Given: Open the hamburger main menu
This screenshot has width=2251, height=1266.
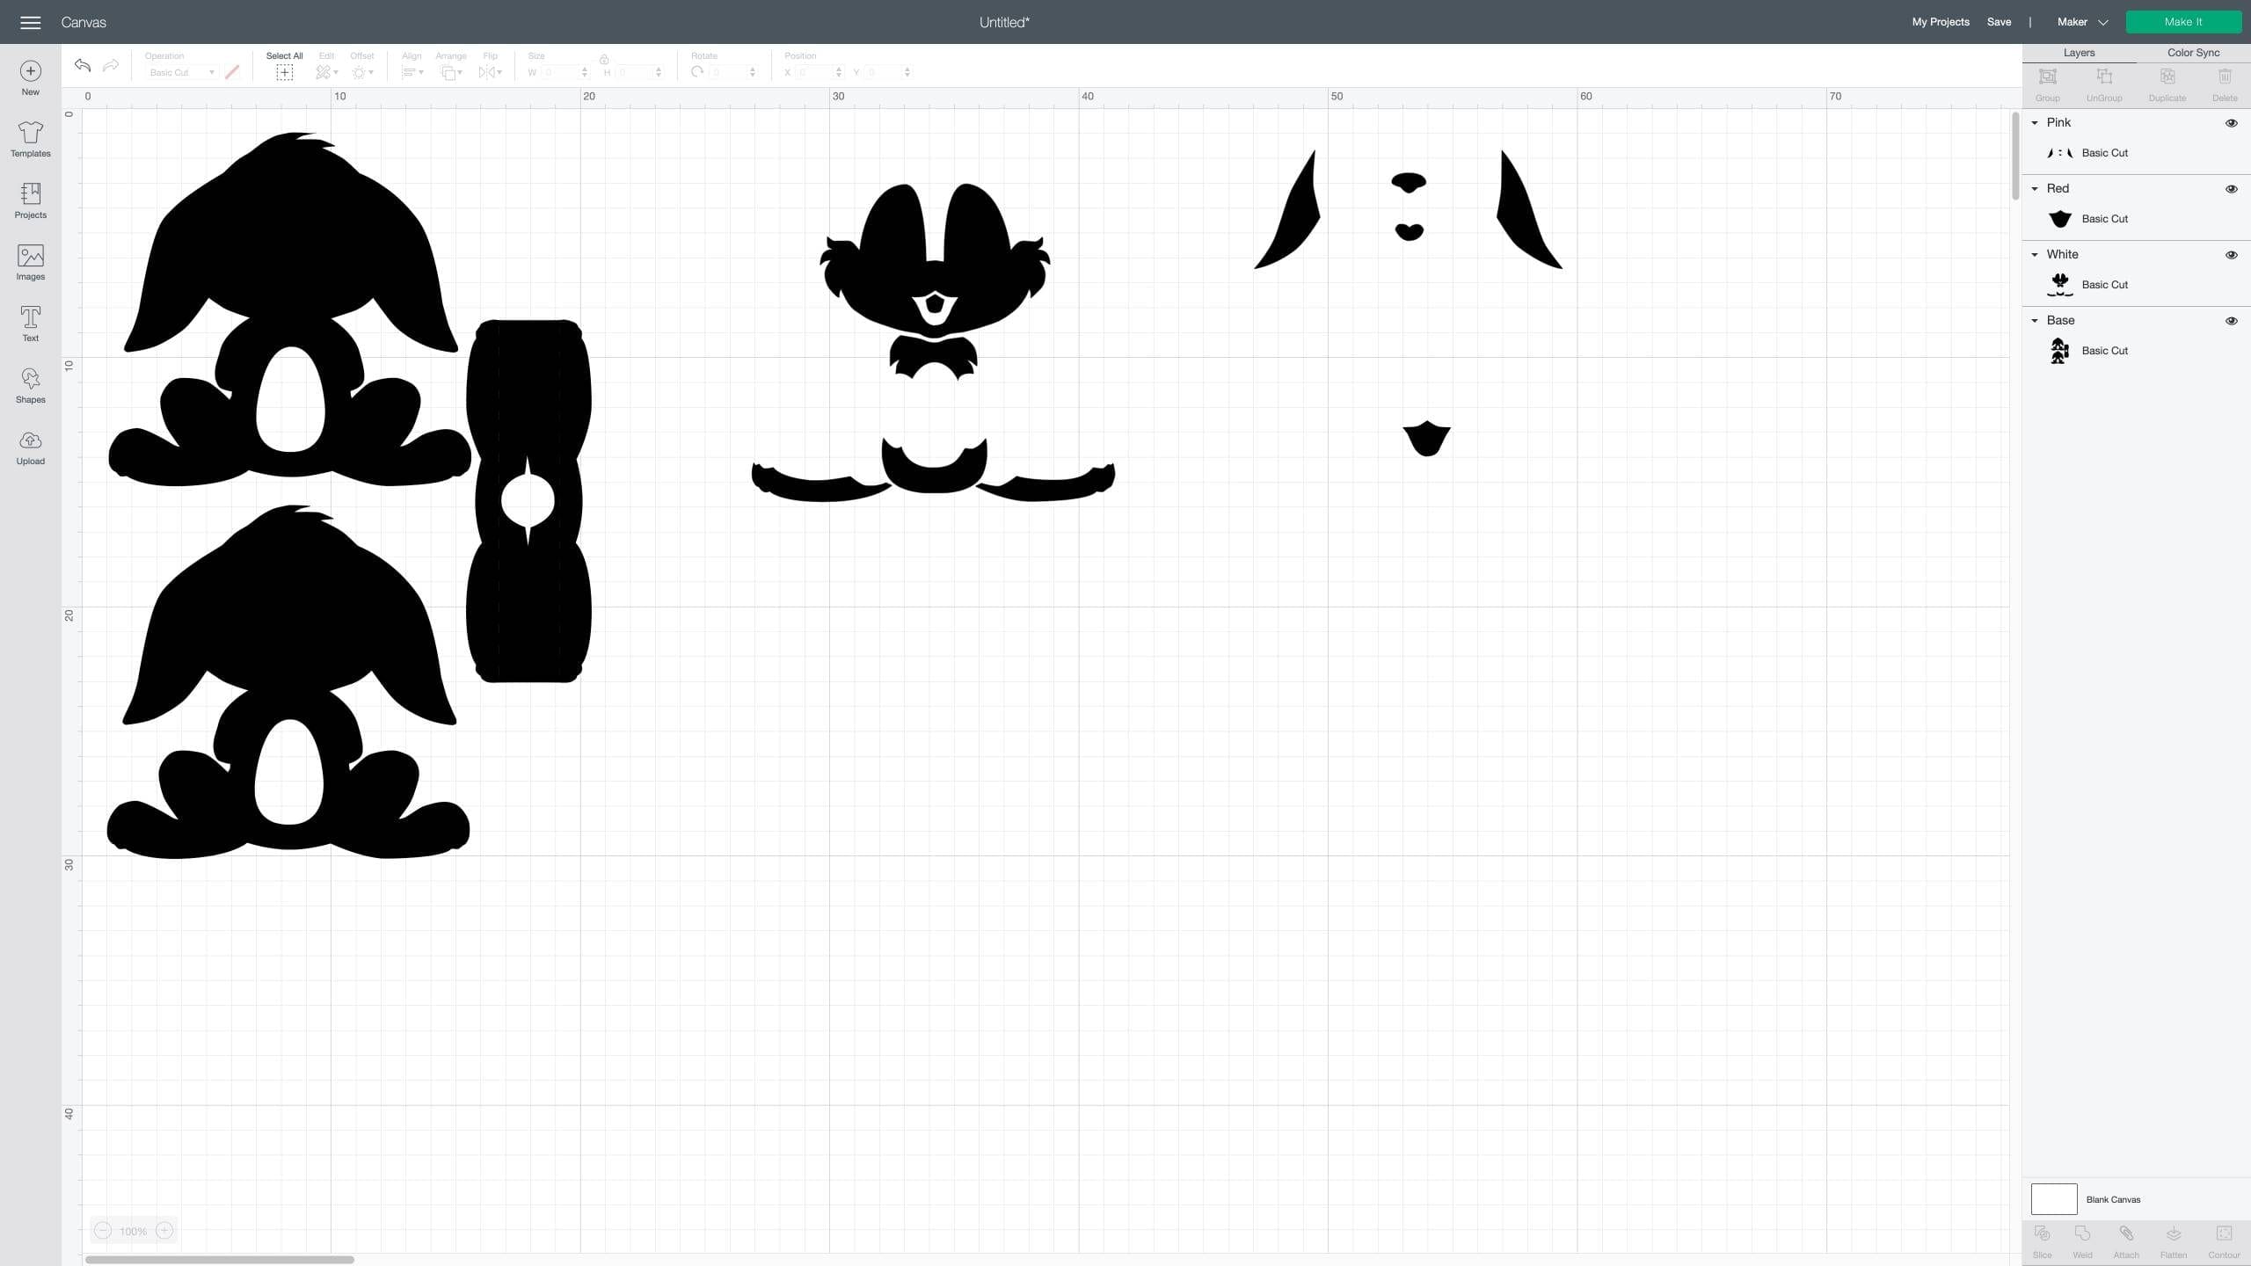Looking at the screenshot, I should click(30, 22).
